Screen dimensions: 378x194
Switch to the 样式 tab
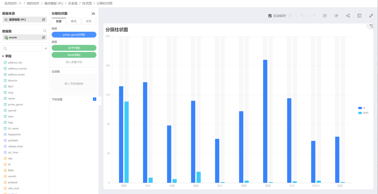coord(74,21)
